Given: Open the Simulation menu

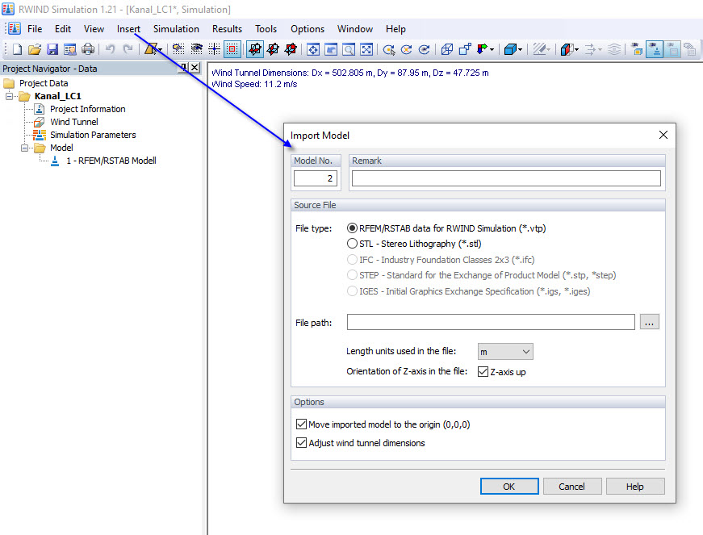Looking at the screenshot, I should pos(176,28).
